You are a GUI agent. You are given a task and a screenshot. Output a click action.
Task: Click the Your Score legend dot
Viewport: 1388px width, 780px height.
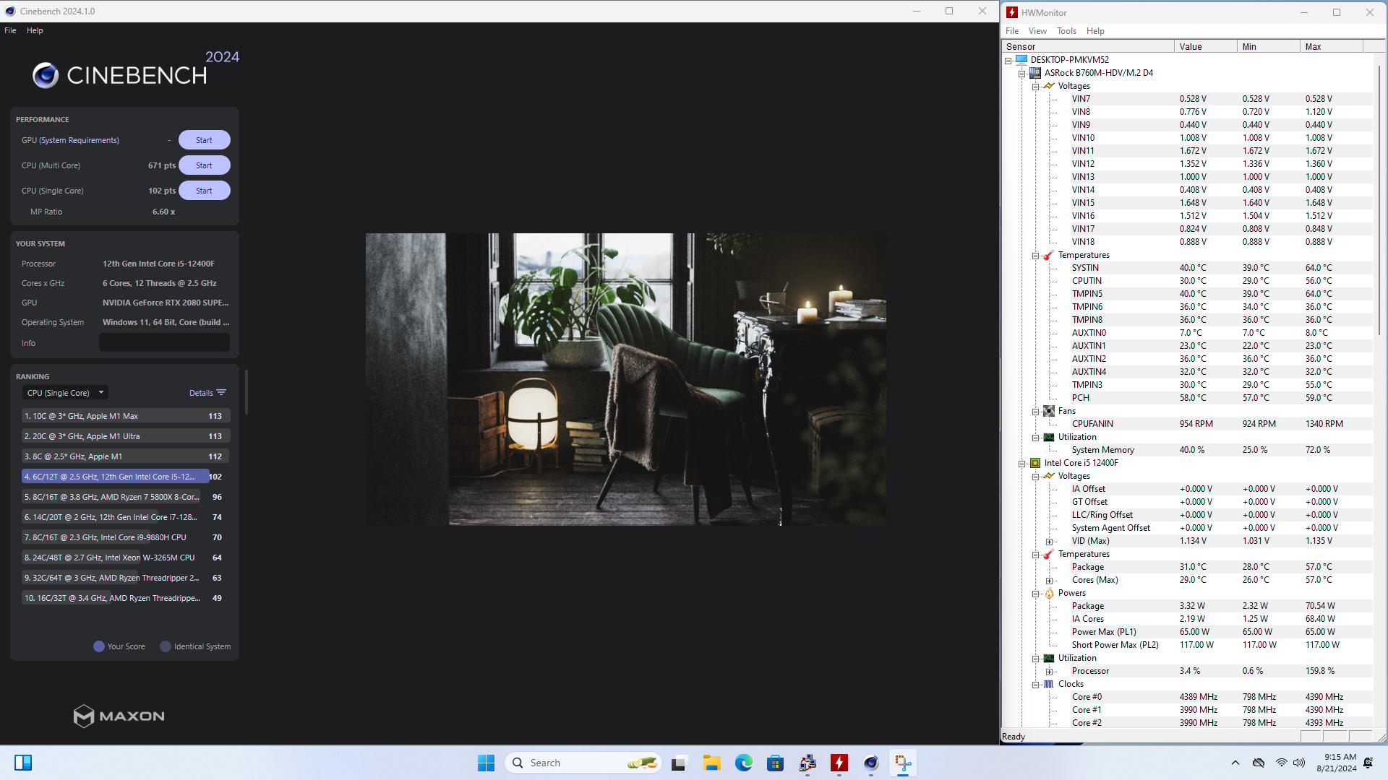click(99, 646)
